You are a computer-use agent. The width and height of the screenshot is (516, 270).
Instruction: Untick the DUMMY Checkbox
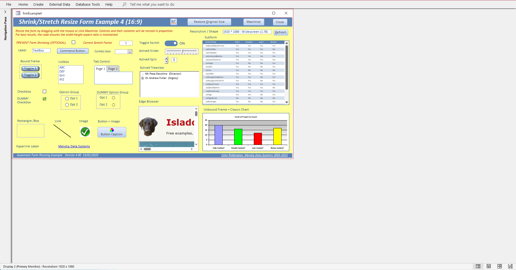coord(45,99)
